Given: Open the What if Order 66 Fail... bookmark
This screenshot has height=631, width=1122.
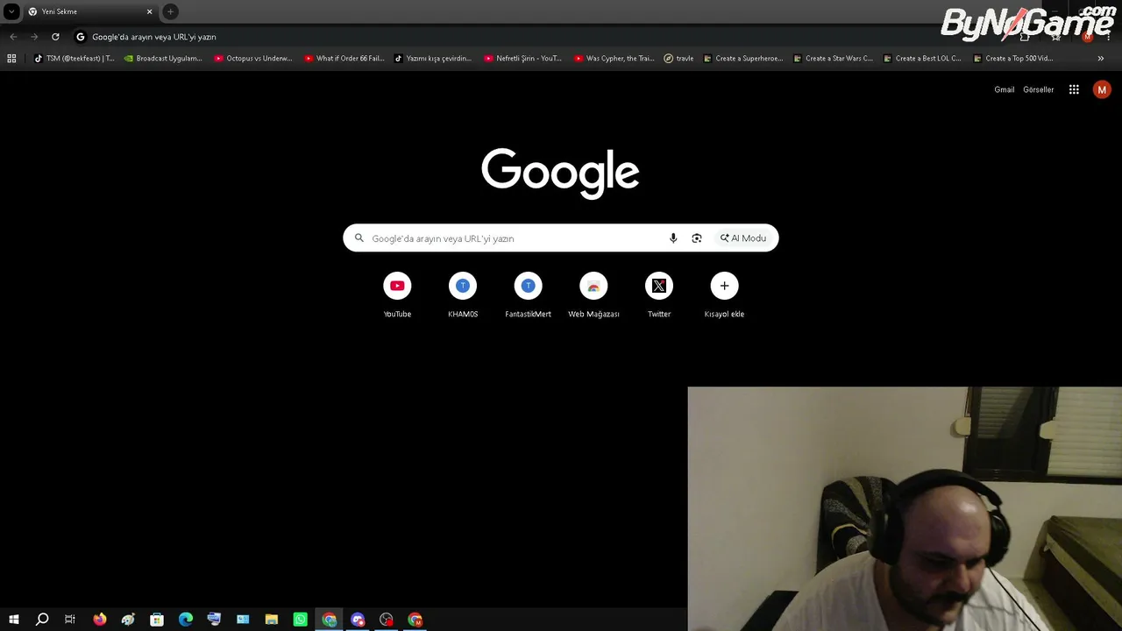Looking at the screenshot, I should coord(344,59).
